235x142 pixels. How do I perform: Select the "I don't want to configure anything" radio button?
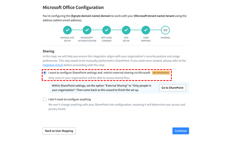coord(45,99)
